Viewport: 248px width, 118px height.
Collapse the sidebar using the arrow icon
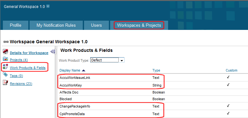53,52
